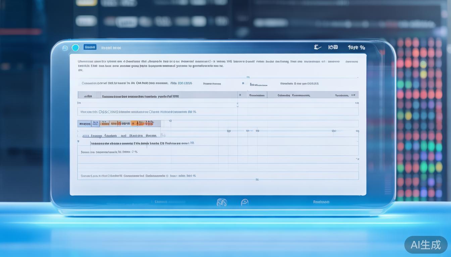Click the round chat-like icon in bottom bar
Image resolution: width=451 pixels, height=257 pixels.
tap(245, 202)
